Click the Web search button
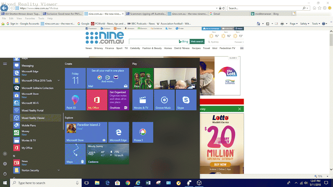 [x=197, y=41]
